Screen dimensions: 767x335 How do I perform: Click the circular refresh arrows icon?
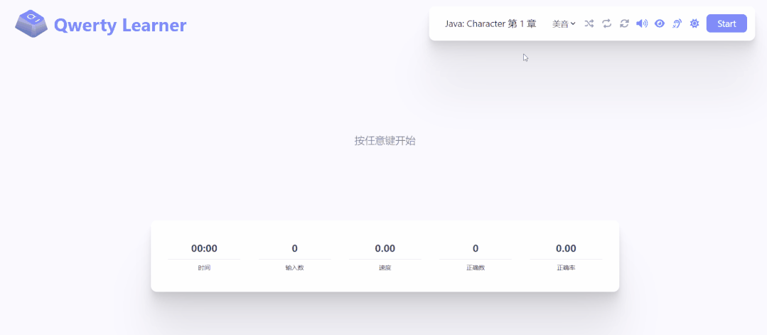[x=624, y=23]
